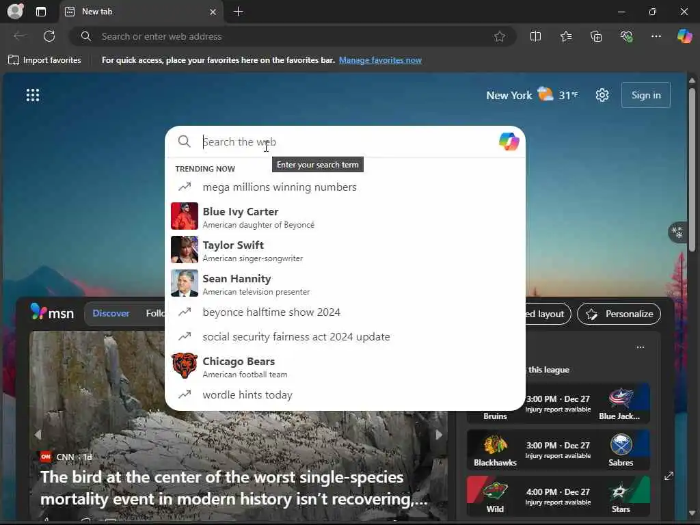Switch to the Following tab
The image size is (700, 525).
point(155,313)
